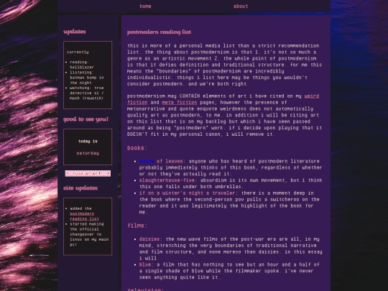Select the 'daisies:' film title
The image size is (388, 291).
(x=150, y=239)
